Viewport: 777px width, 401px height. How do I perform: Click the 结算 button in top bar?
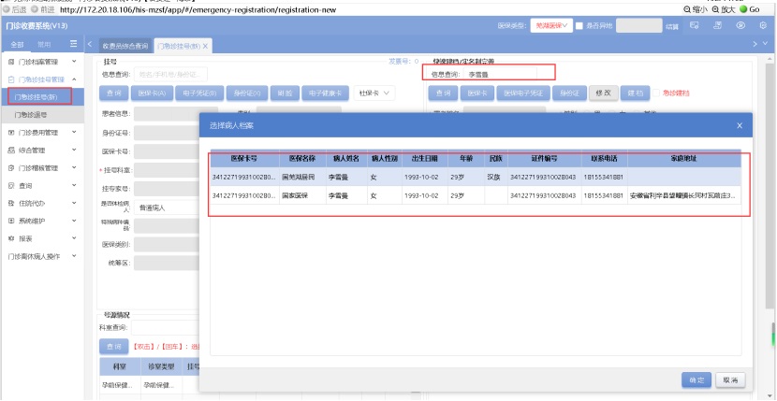(672, 26)
